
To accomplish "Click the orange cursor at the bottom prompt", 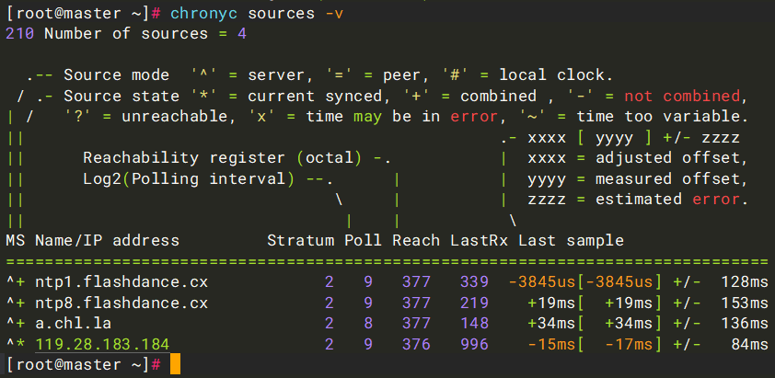I will point(175,364).
